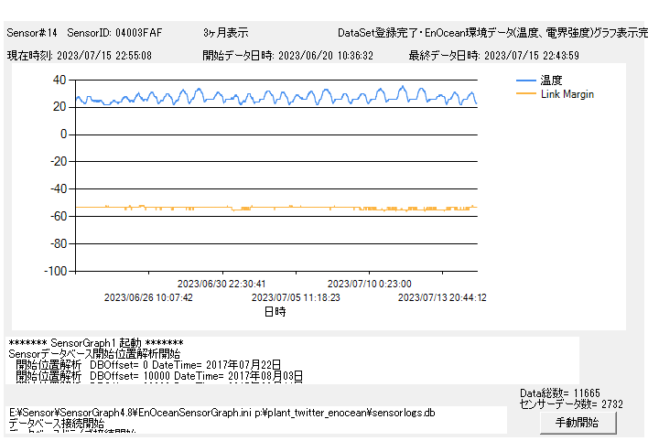Image resolution: width=648 pixels, height=441 pixels.
Task: Click the -100 y-axis label
Action: click(55, 271)
